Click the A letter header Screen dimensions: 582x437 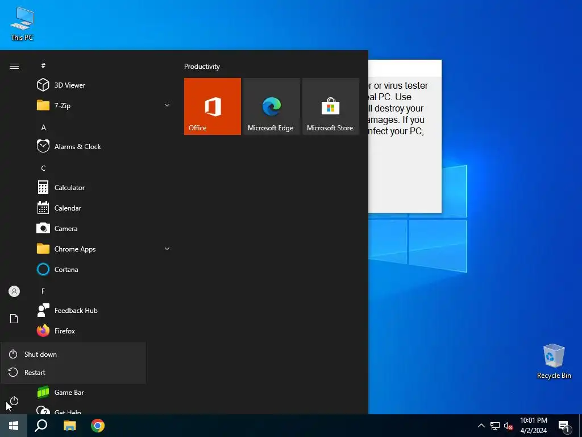(43, 127)
